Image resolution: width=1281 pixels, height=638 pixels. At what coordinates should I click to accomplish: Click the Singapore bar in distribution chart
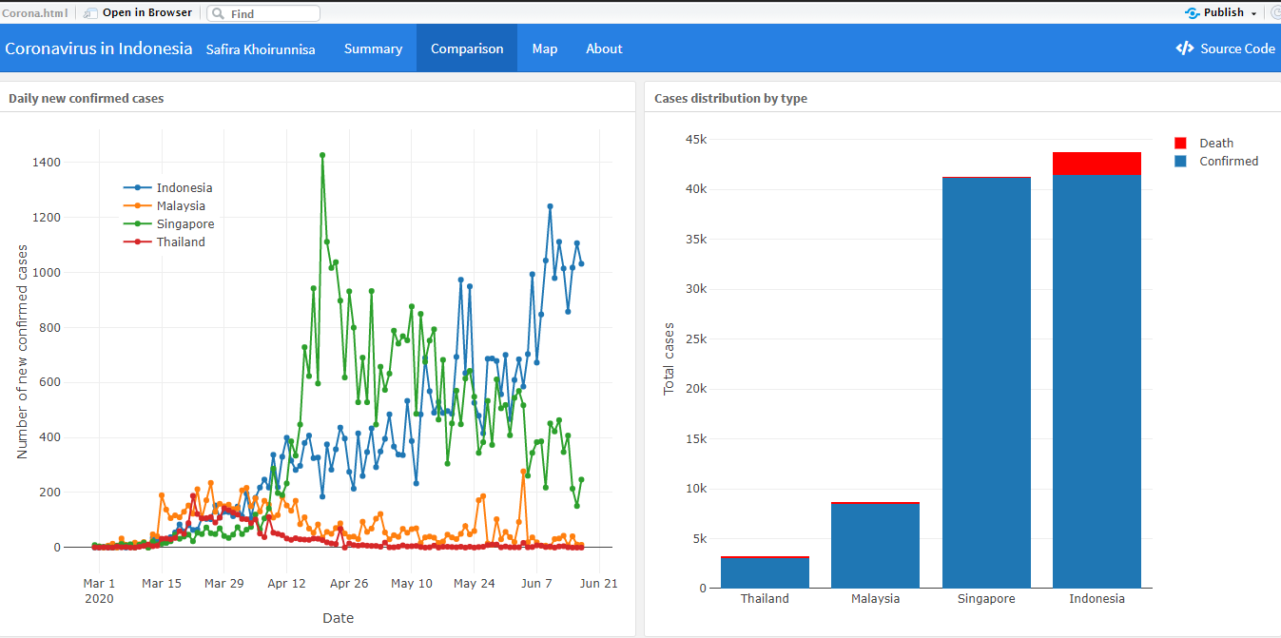(986, 382)
